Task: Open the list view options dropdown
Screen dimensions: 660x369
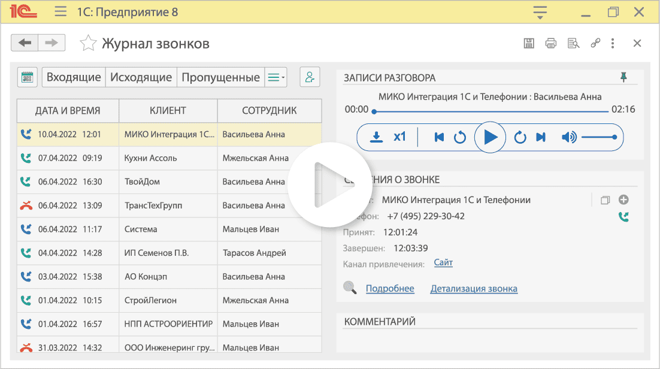Action: click(275, 77)
